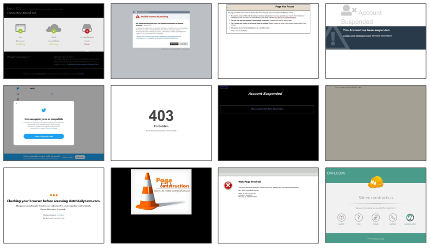Click italic 'Account Suspended' title on black page
430x248 pixels.
pos(265,93)
